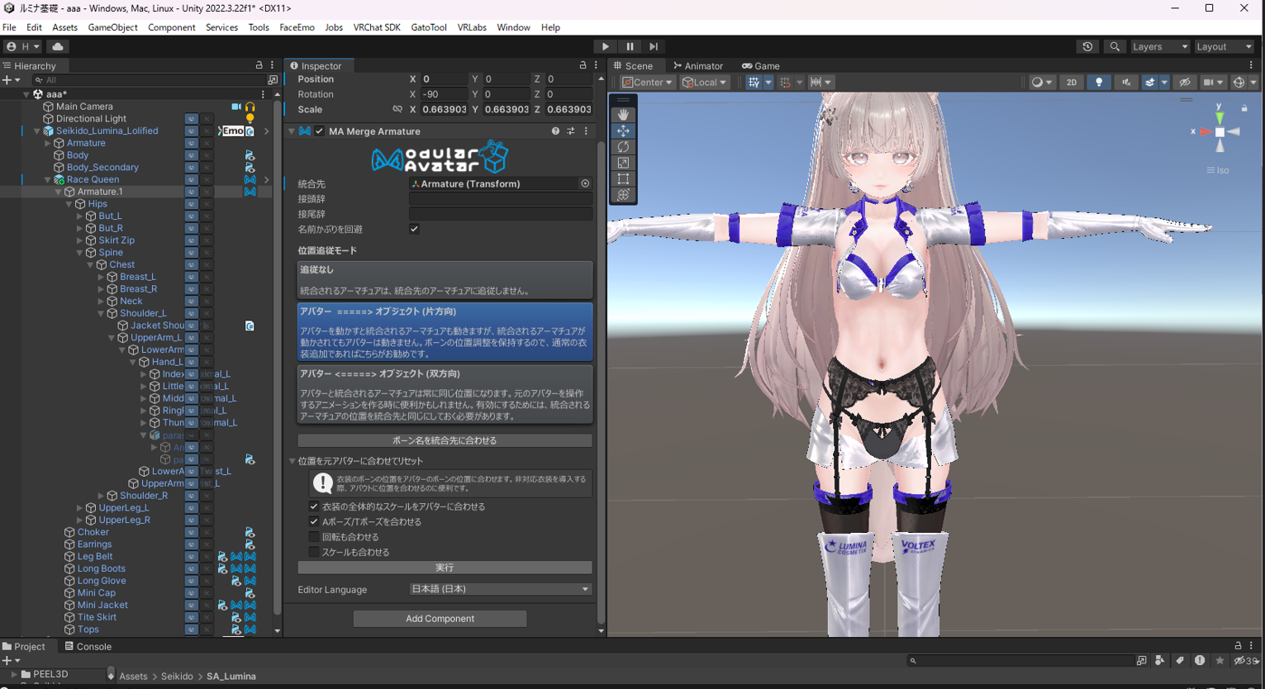Open the Layout dropdown
Image resolution: width=1265 pixels, height=689 pixels.
[1225, 47]
